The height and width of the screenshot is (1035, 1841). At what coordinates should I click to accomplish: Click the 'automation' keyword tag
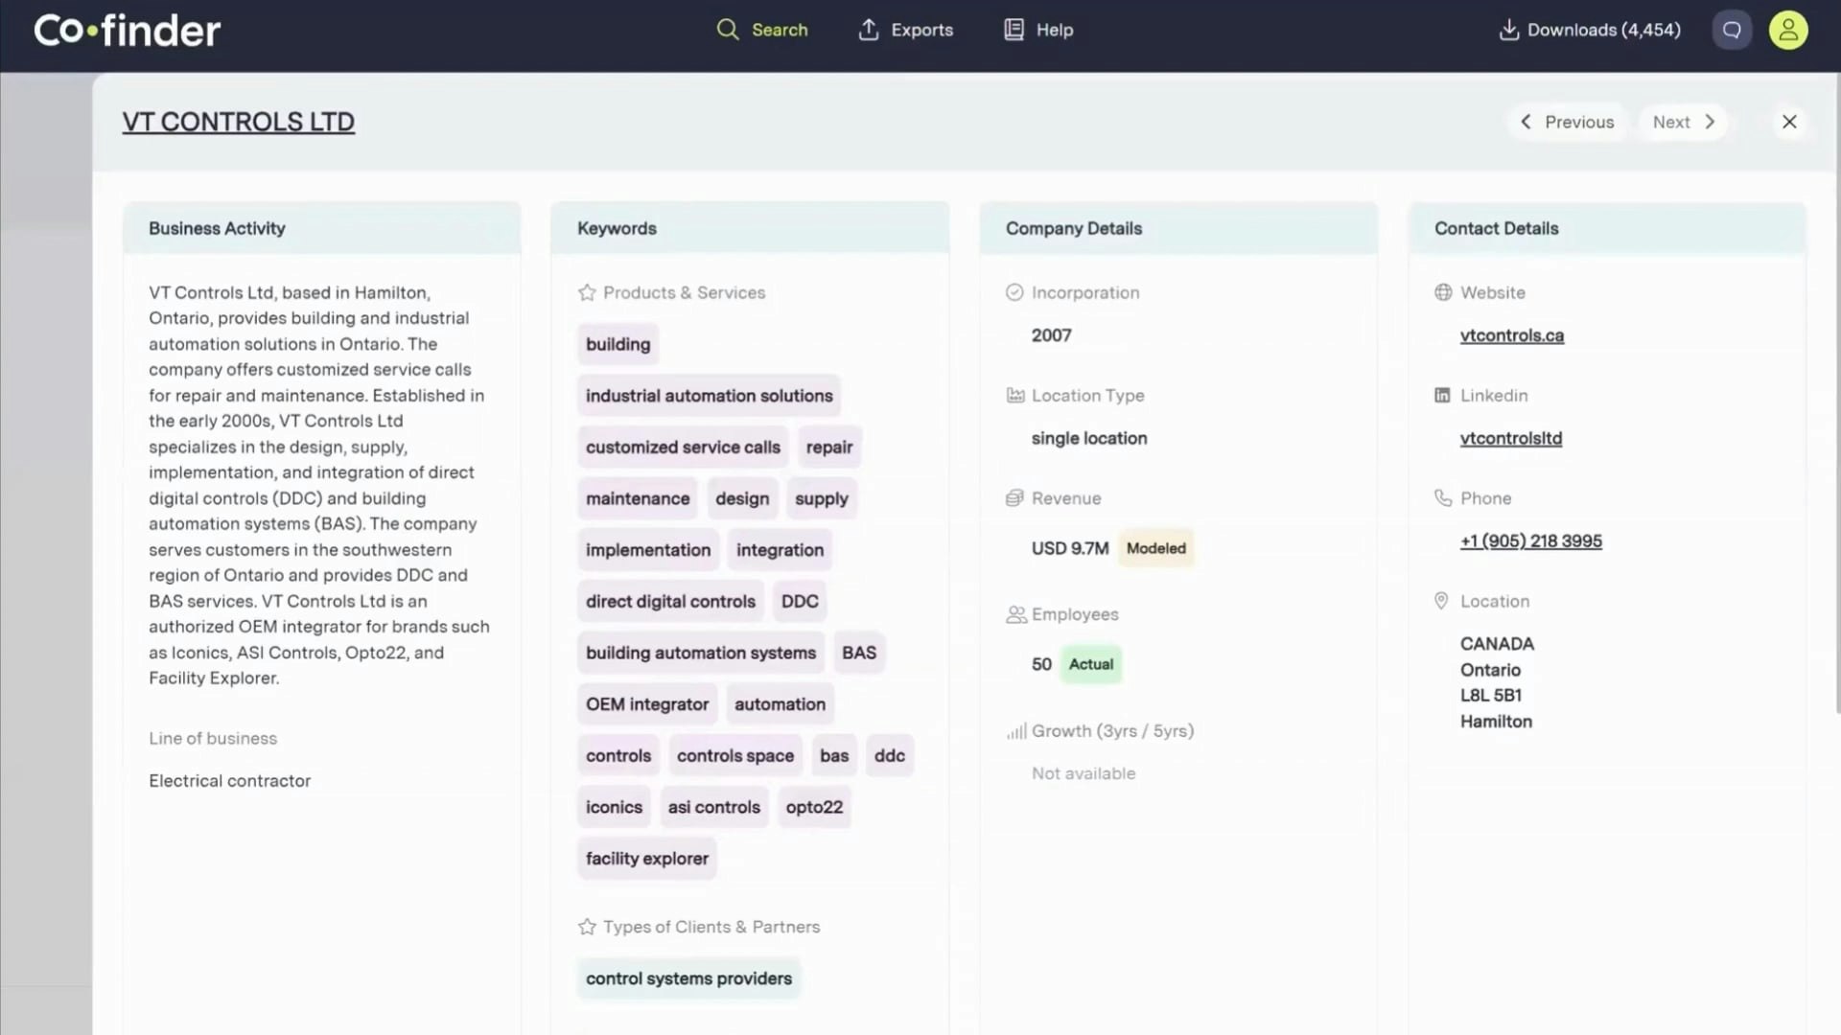pos(780,704)
